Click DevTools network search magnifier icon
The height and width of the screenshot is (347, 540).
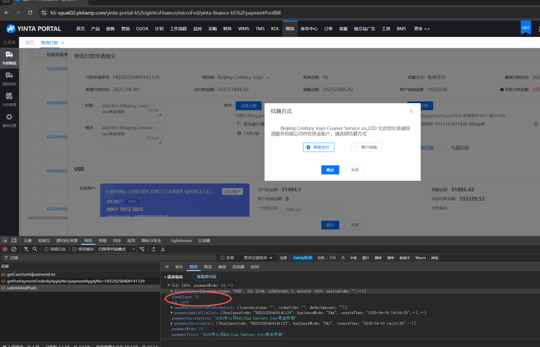click(34, 249)
